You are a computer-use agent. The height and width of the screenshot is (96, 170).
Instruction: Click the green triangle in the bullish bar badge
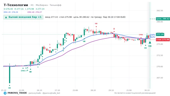[6, 17]
